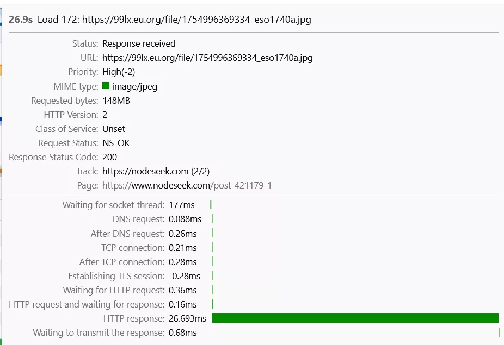Click the Status value Response received
Screen dimensions: 504x345
[x=139, y=43]
